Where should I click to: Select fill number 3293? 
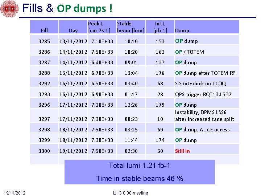(44, 94)
